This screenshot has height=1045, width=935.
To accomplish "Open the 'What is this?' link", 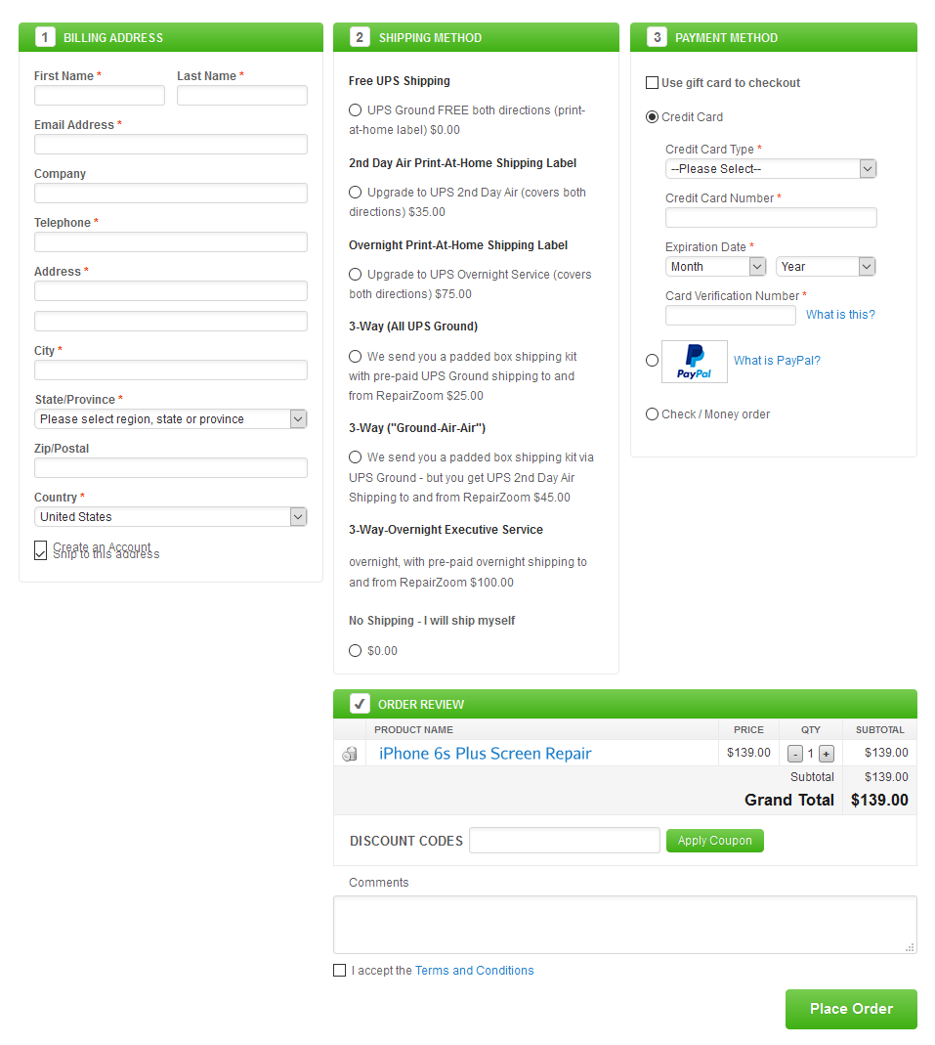I will point(840,315).
